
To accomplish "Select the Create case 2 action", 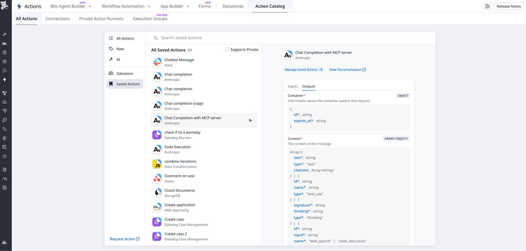I will [x=204, y=236].
